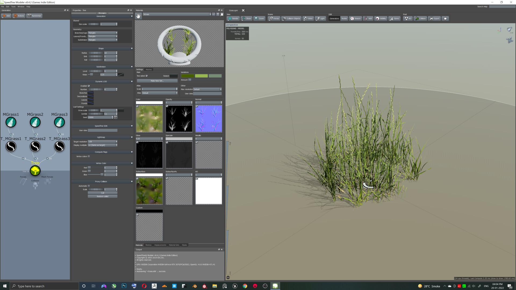Collapse the Shape section in Properties panel
The height and width of the screenshot is (290, 516).
click(x=132, y=48)
